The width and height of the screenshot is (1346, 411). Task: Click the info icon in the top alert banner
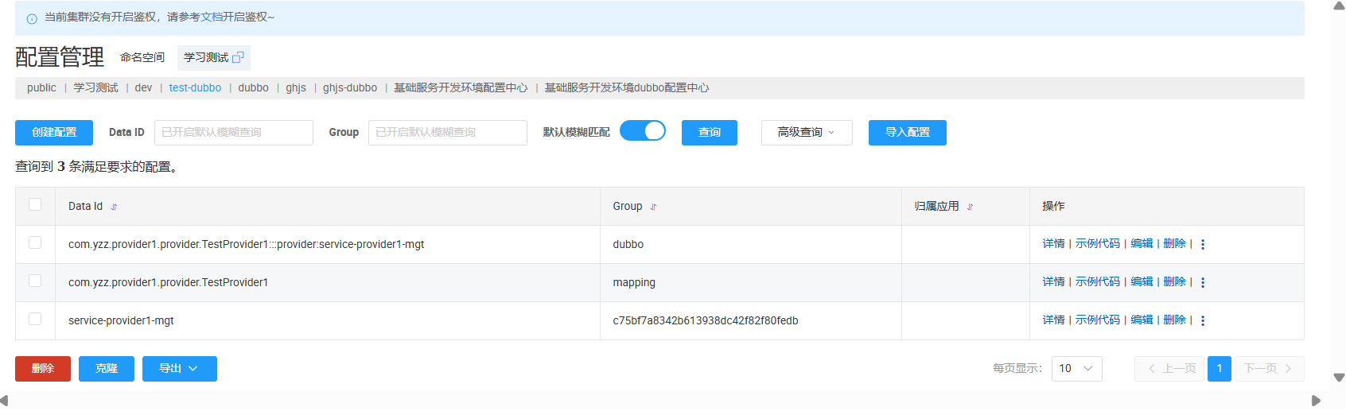[32, 18]
